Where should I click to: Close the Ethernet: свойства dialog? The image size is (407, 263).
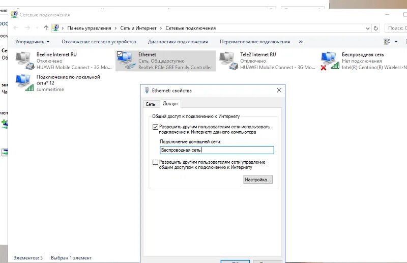click(x=279, y=91)
